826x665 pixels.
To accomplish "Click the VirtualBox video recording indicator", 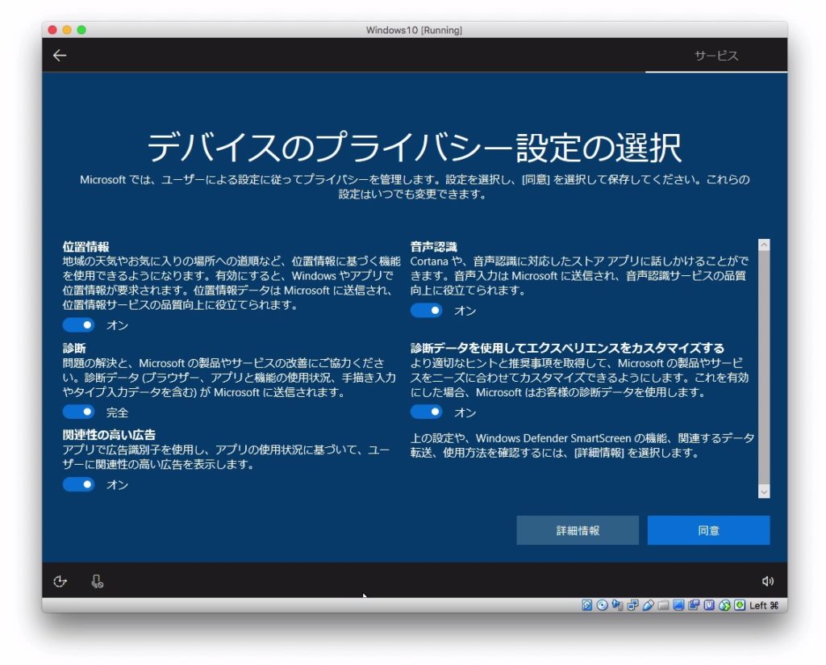I will tap(694, 605).
